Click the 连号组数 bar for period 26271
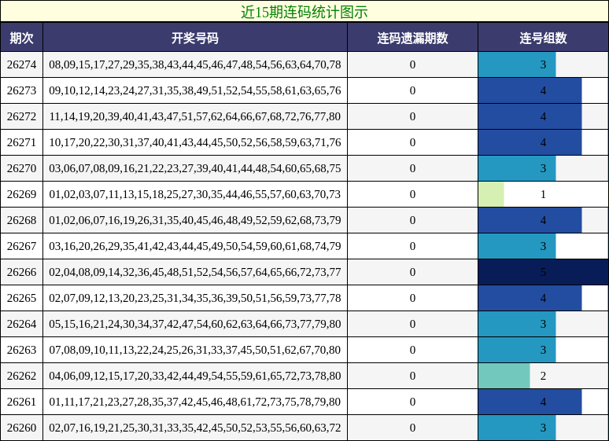 click(x=530, y=142)
